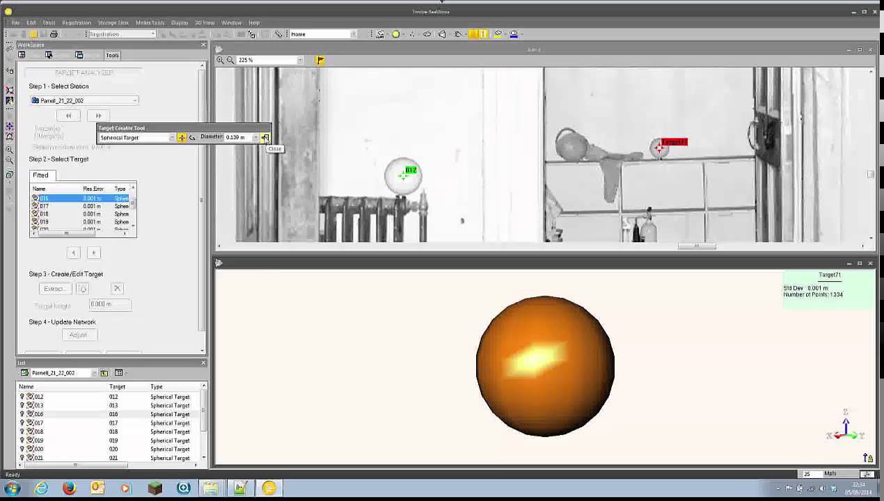884x501 pixels.
Task: Click the List panel vertical scrollbar thumb
Action: pos(203,412)
